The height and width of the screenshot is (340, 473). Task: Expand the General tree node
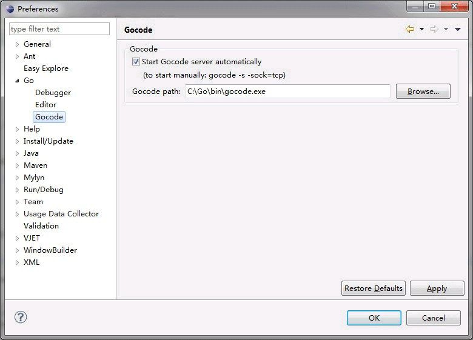tap(17, 44)
